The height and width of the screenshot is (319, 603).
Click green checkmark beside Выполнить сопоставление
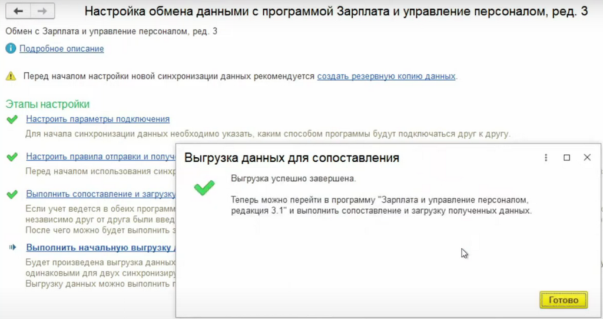(x=12, y=194)
